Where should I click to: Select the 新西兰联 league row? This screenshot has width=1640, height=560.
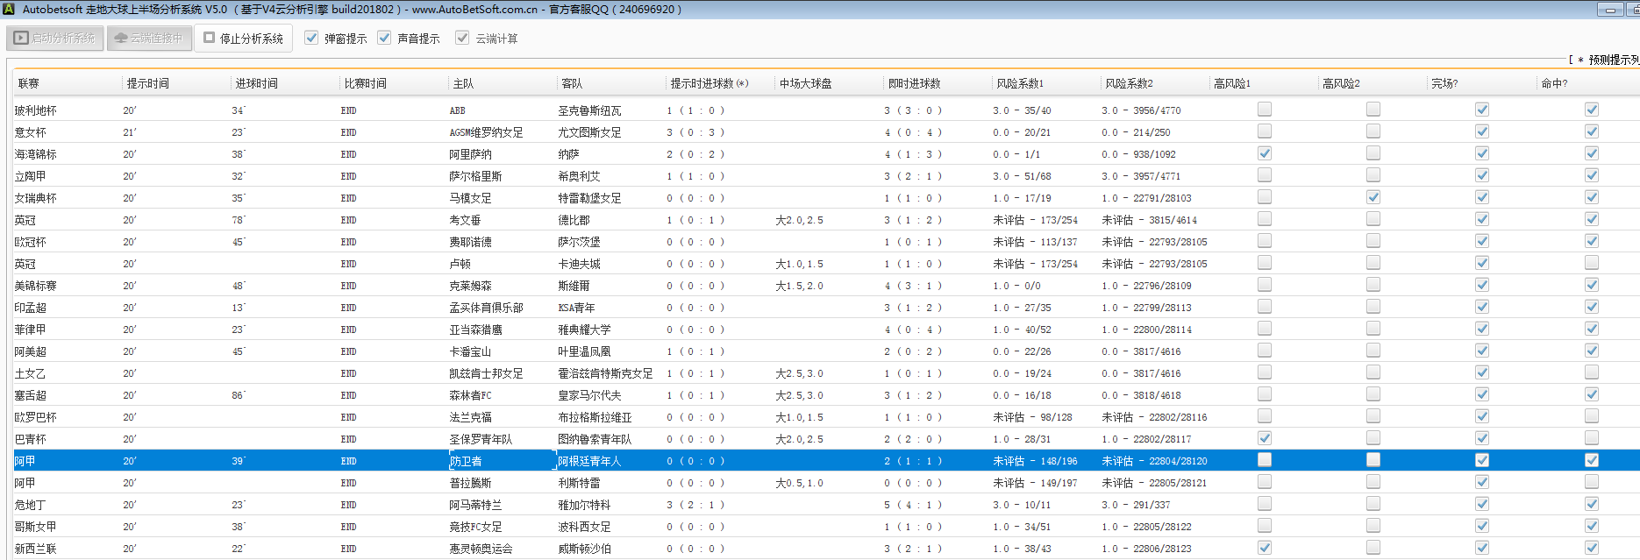35,549
